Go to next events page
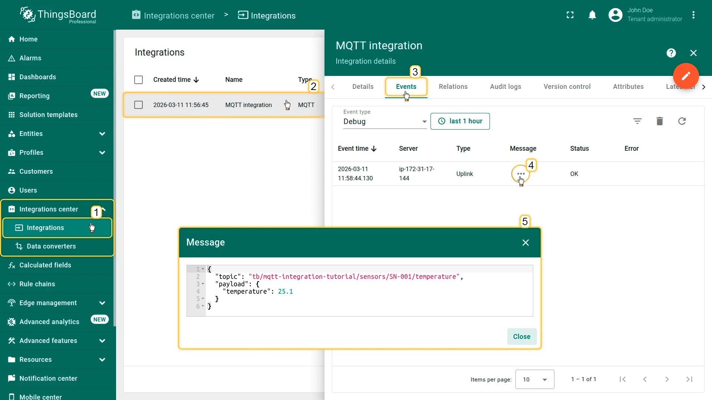Image resolution: width=712 pixels, height=400 pixels. [667, 379]
